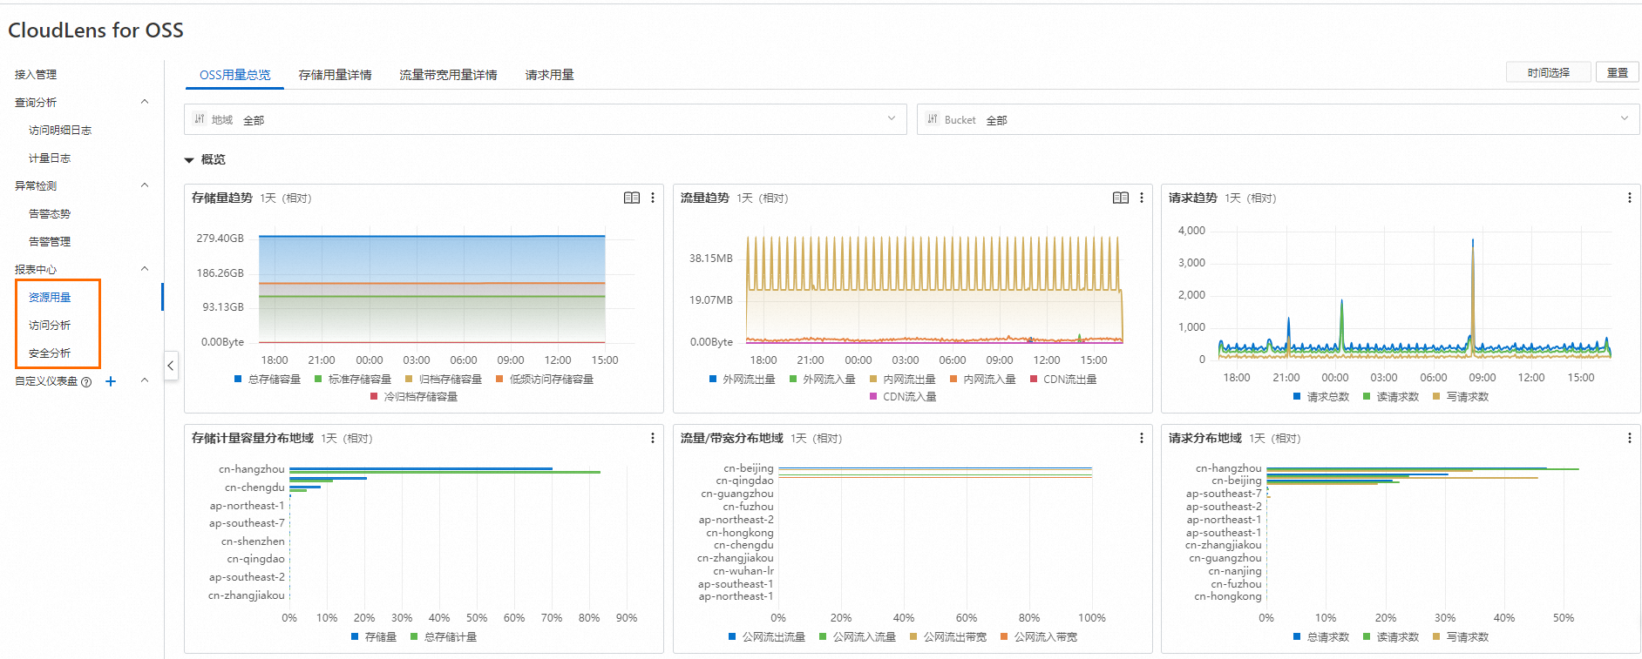This screenshot has height=659, width=1642.
Task: Toggle 低频访问存储容量 legend entry
Action: pyautogui.click(x=545, y=380)
